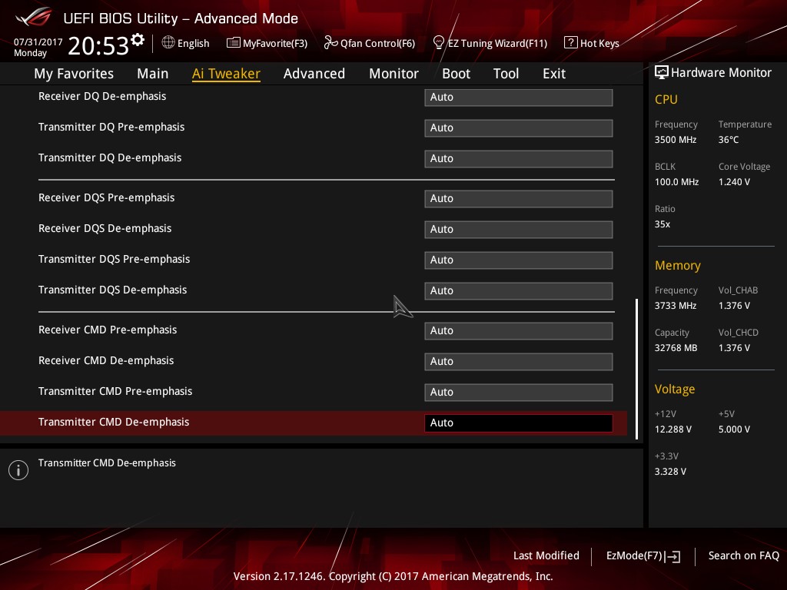Click the Version 2.17.1246 copyright text
This screenshot has height=590, width=787.
pos(393,576)
